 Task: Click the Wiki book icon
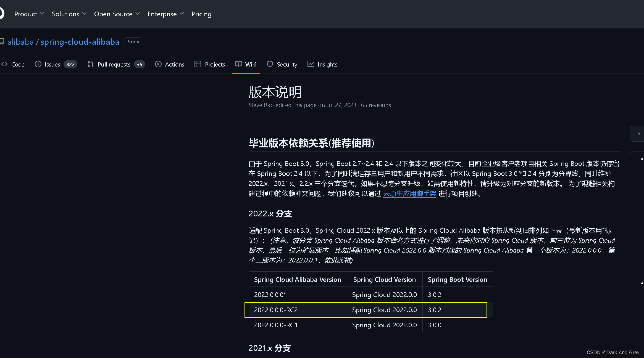[x=238, y=64]
